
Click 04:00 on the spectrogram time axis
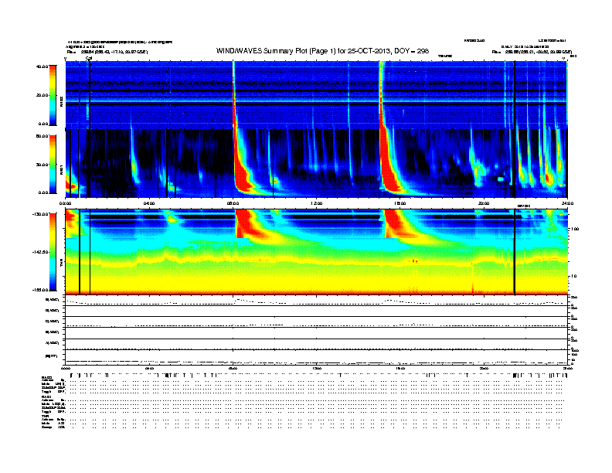tap(149, 203)
